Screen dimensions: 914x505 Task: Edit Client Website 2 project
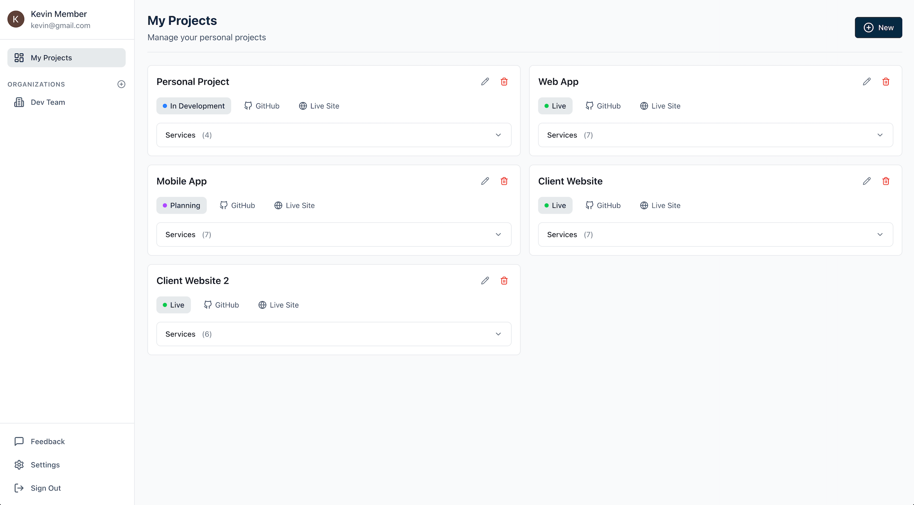(x=485, y=281)
